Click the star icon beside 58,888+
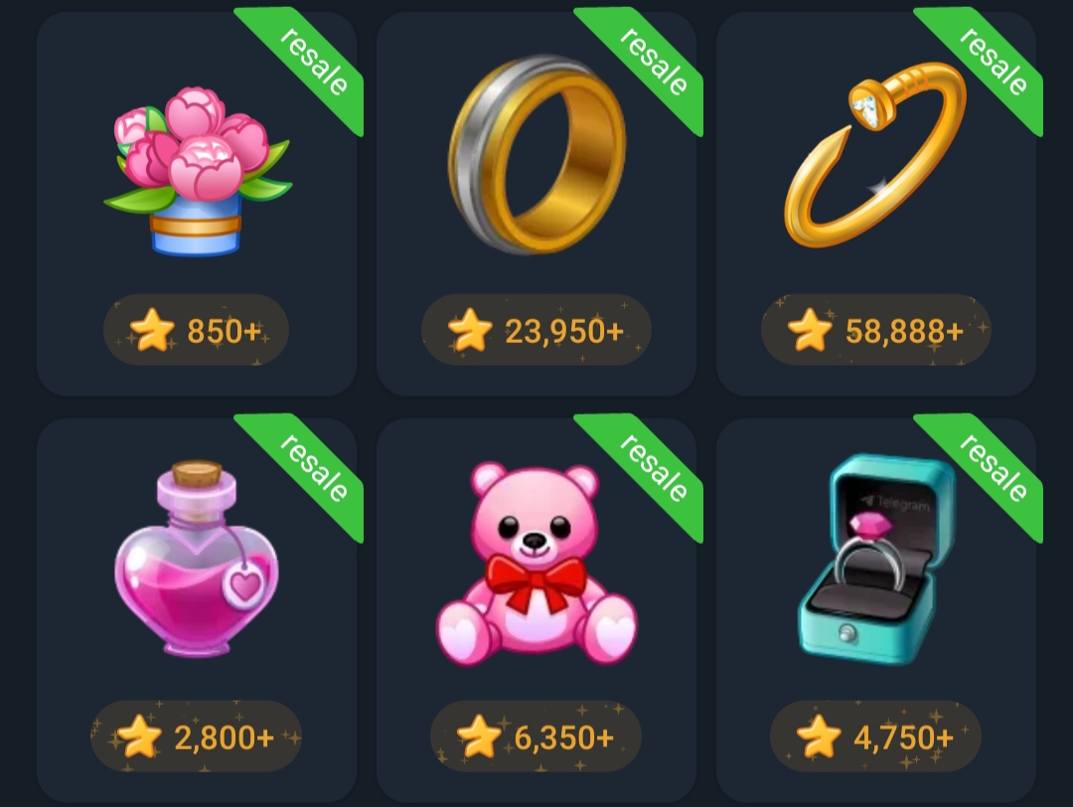 point(810,330)
